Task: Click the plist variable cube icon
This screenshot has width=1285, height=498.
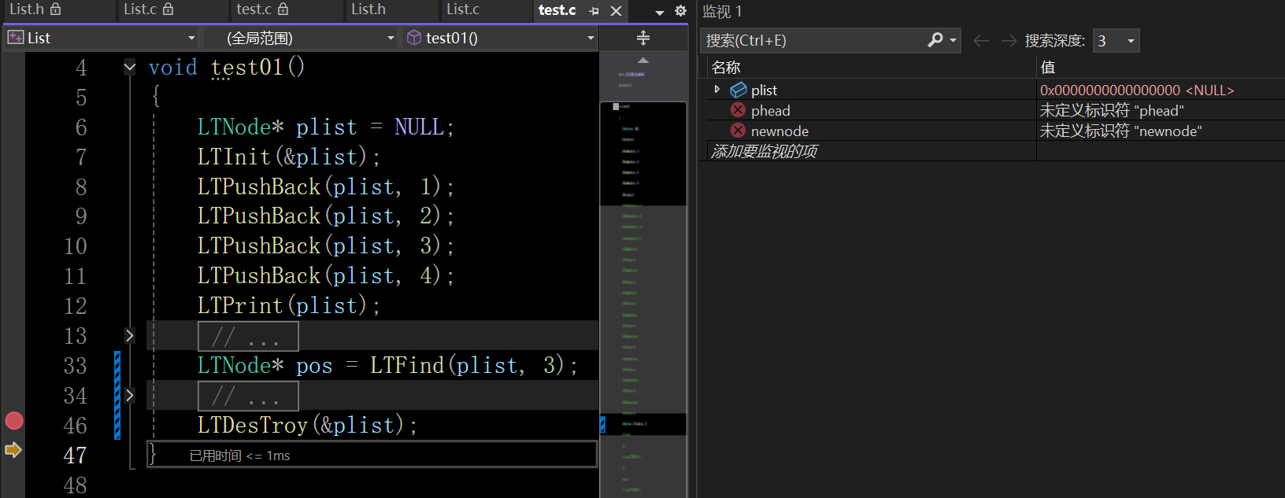Action: (739, 90)
